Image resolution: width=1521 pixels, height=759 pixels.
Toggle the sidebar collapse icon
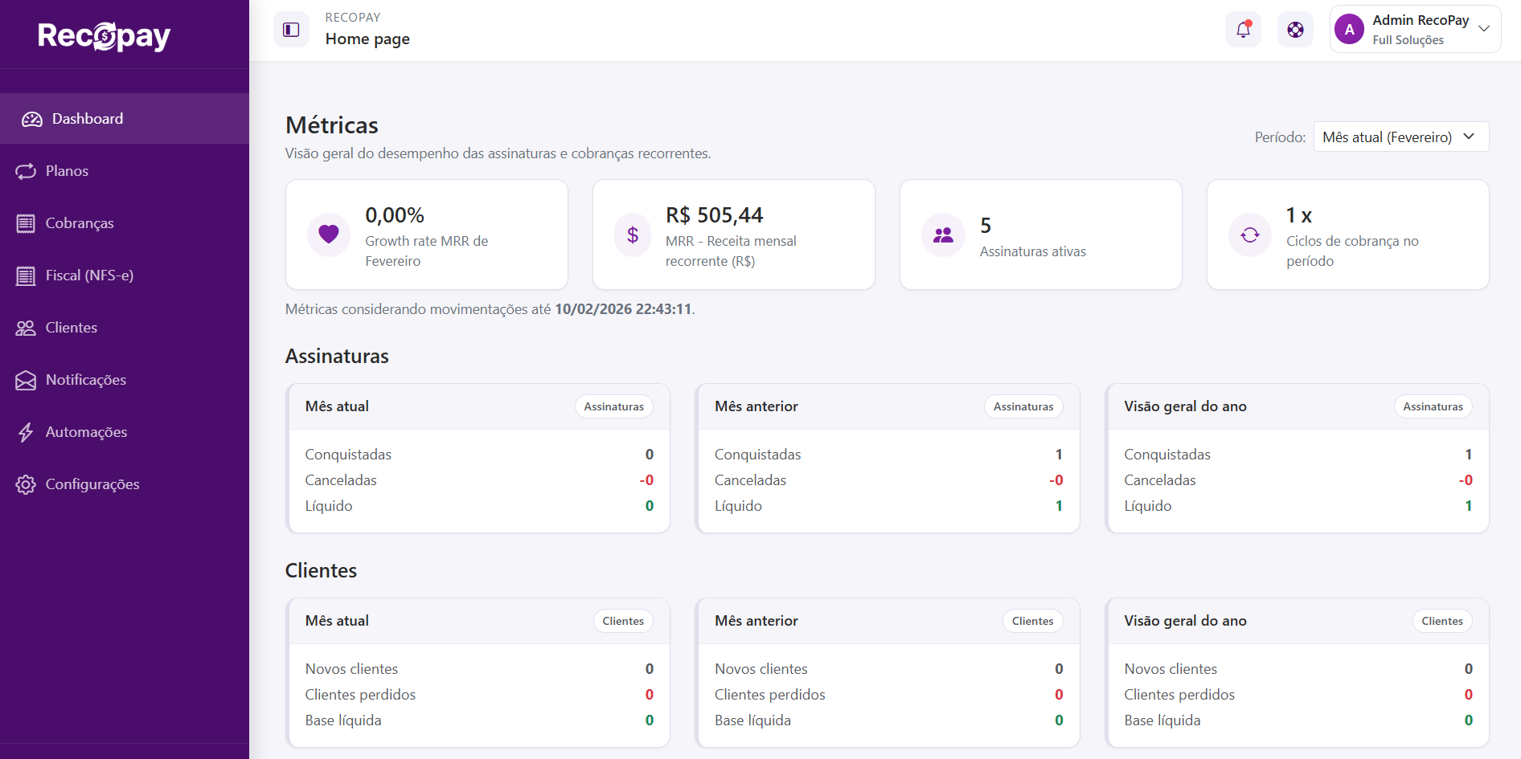click(x=291, y=30)
